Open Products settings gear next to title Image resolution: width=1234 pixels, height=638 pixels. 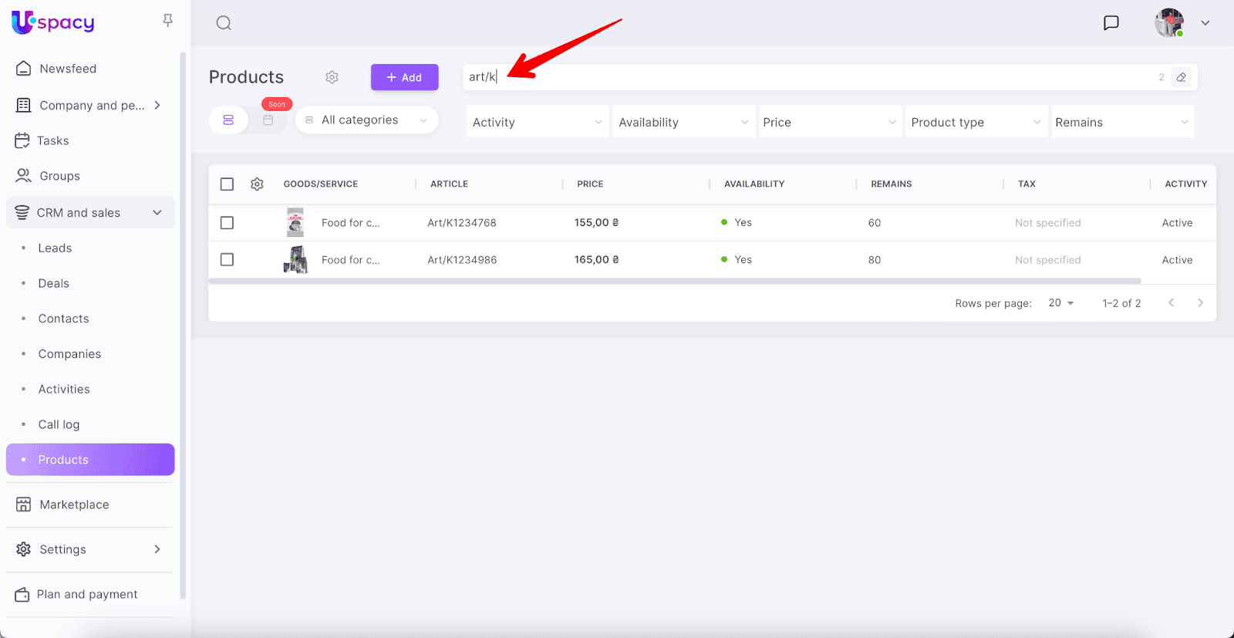point(332,77)
